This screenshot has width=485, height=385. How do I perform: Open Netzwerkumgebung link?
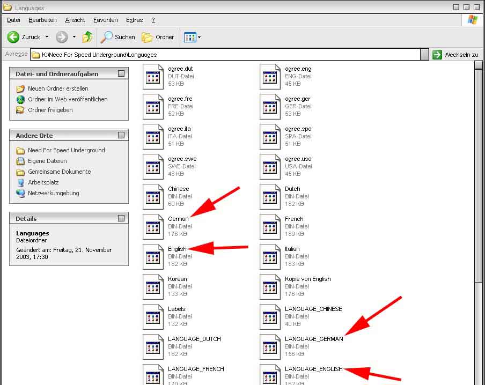coord(54,193)
